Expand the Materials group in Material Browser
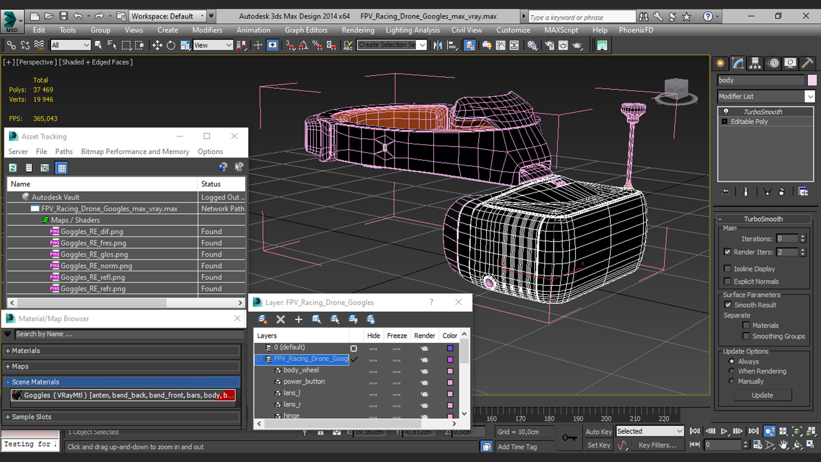This screenshot has height=462, width=821. [x=121, y=351]
